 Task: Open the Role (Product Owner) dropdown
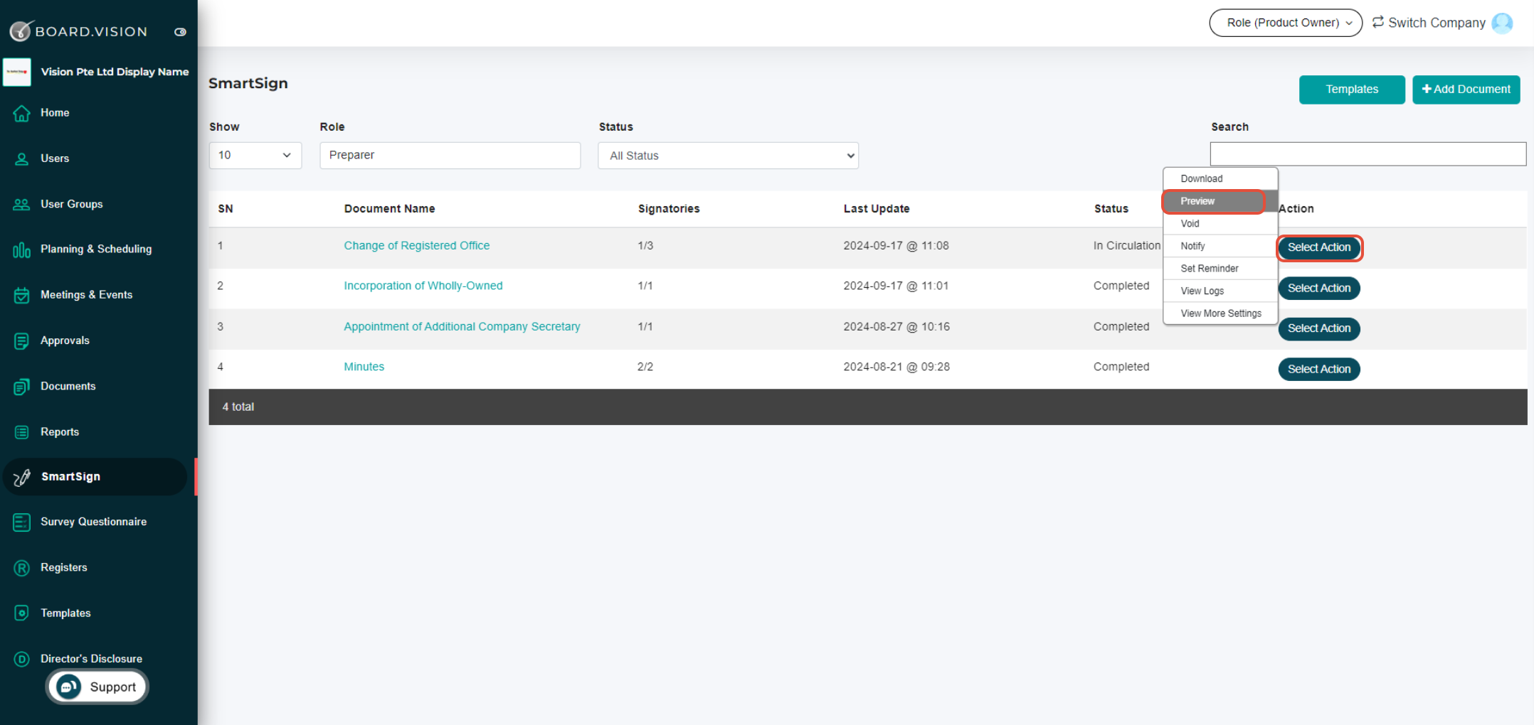pos(1286,23)
